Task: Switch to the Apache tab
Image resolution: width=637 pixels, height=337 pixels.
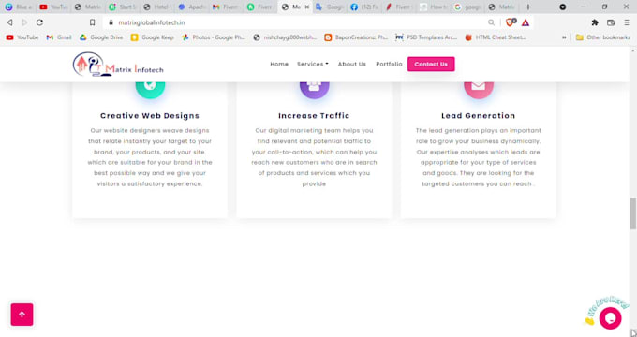Action: (x=192, y=7)
